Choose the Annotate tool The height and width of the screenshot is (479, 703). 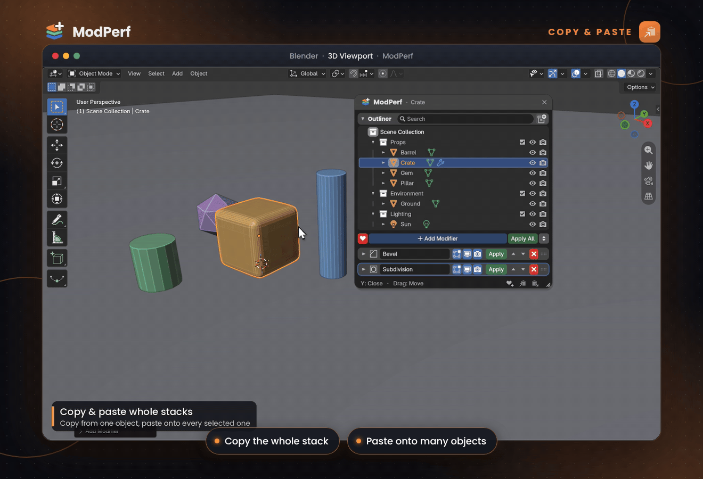[x=57, y=219]
